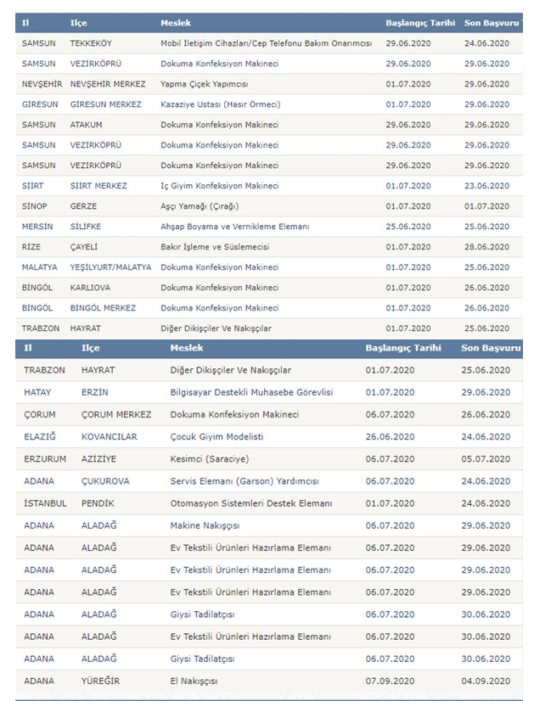Click the Meslek column header in the top table

click(x=174, y=22)
